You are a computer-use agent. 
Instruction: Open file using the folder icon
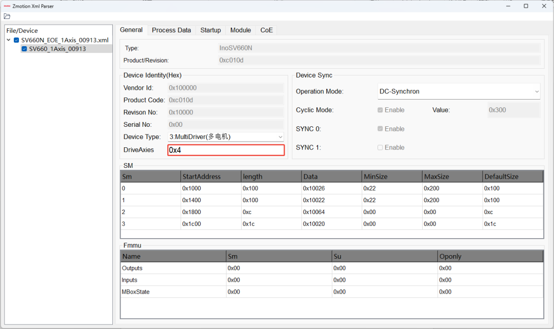pos(7,16)
